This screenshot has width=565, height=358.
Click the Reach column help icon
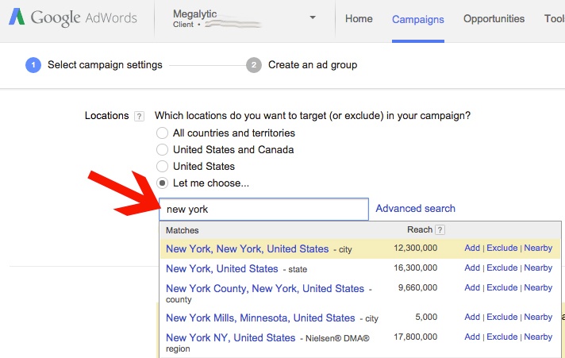point(440,230)
